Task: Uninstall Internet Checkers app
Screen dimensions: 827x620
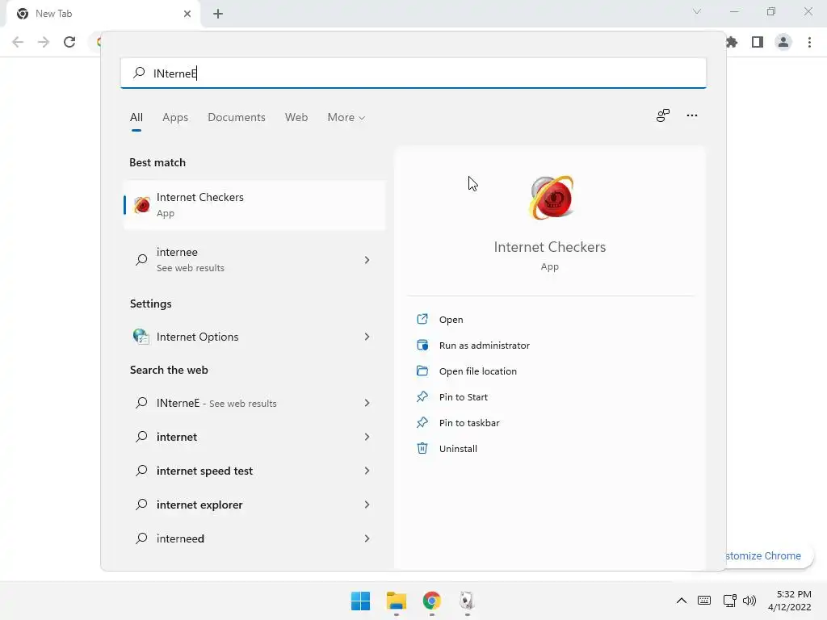Action: 458,449
